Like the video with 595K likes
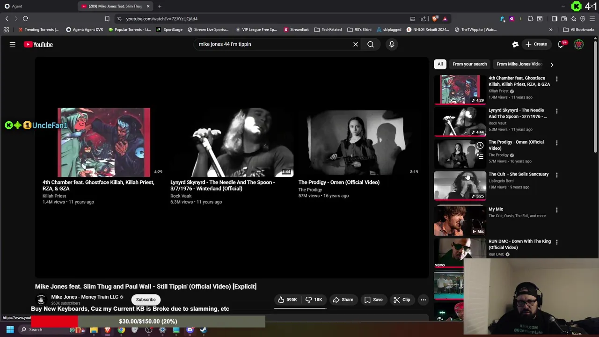Image resolution: width=599 pixels, height=337 pixels. pos(287,300)
